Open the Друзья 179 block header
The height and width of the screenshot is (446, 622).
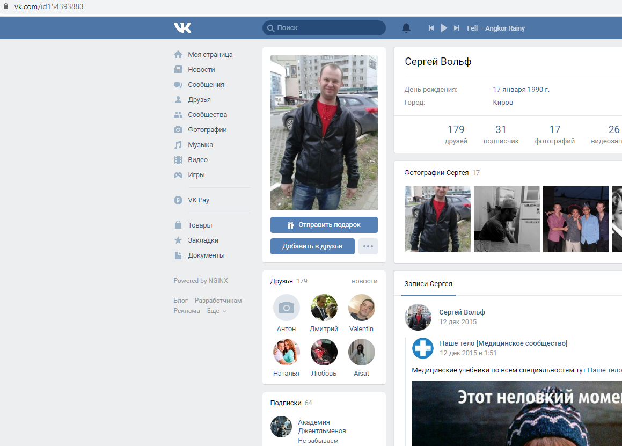click(289, 281)
